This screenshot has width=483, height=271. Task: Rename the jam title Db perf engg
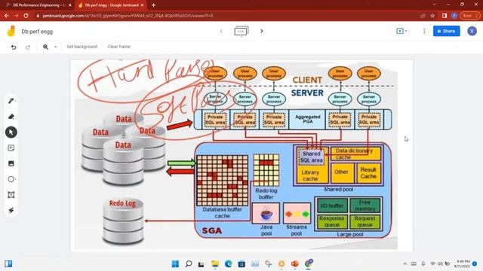[x=37, y=32]
